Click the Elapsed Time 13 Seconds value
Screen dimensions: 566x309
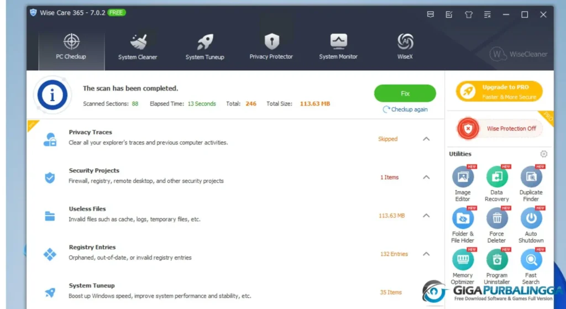202,103
